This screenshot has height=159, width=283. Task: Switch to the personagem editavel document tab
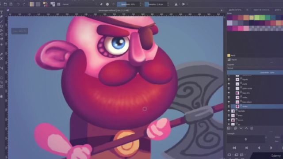pyautogui.click(x=115, y=10)
